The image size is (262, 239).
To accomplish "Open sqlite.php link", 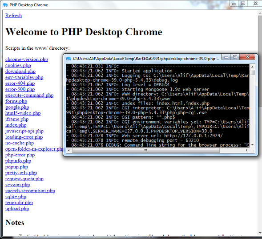I will [16, 197].
